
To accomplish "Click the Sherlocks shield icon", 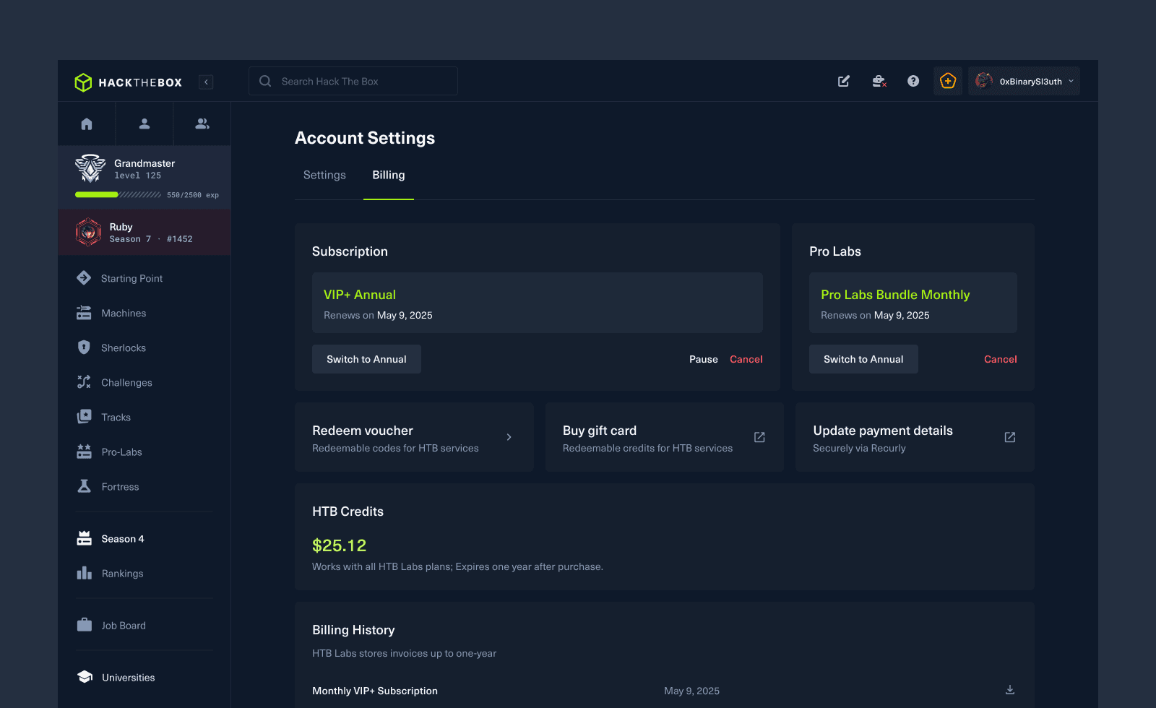I will pyautogui.click(x=84, y=347).
